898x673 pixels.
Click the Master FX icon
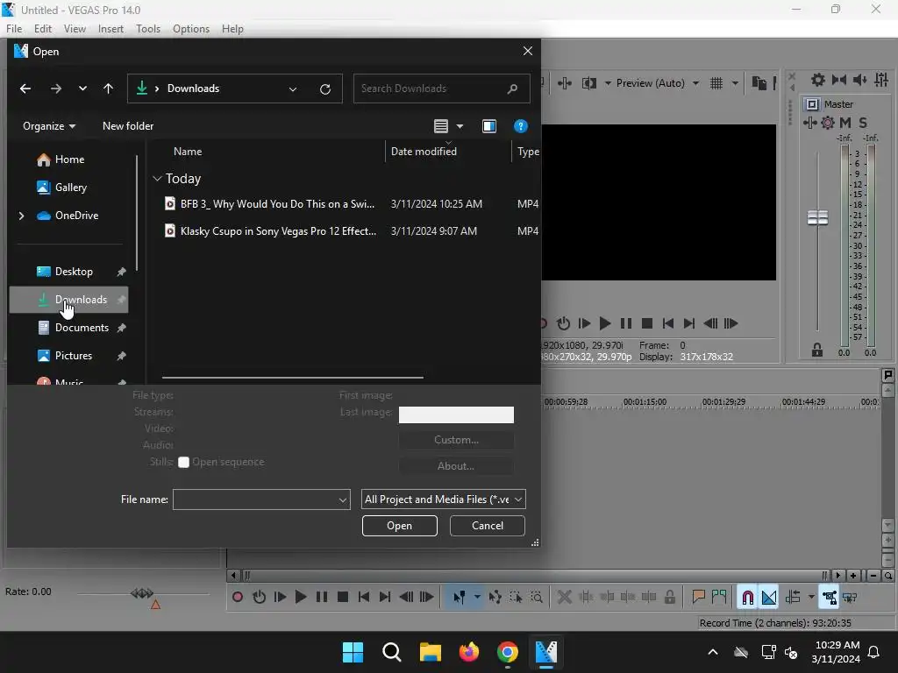point(809,123)
